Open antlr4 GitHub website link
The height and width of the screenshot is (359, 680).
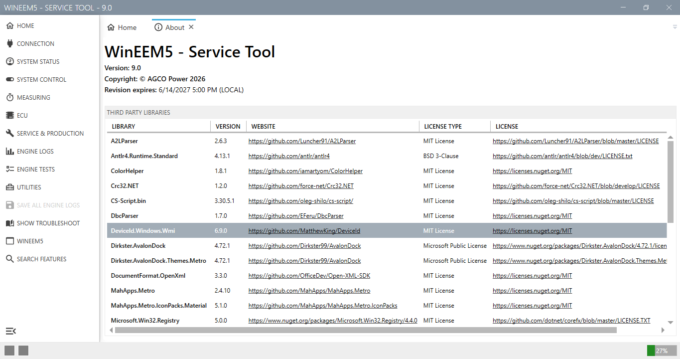coord(289,156)
